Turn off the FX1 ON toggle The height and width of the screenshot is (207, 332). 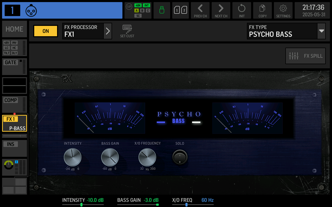45,31
